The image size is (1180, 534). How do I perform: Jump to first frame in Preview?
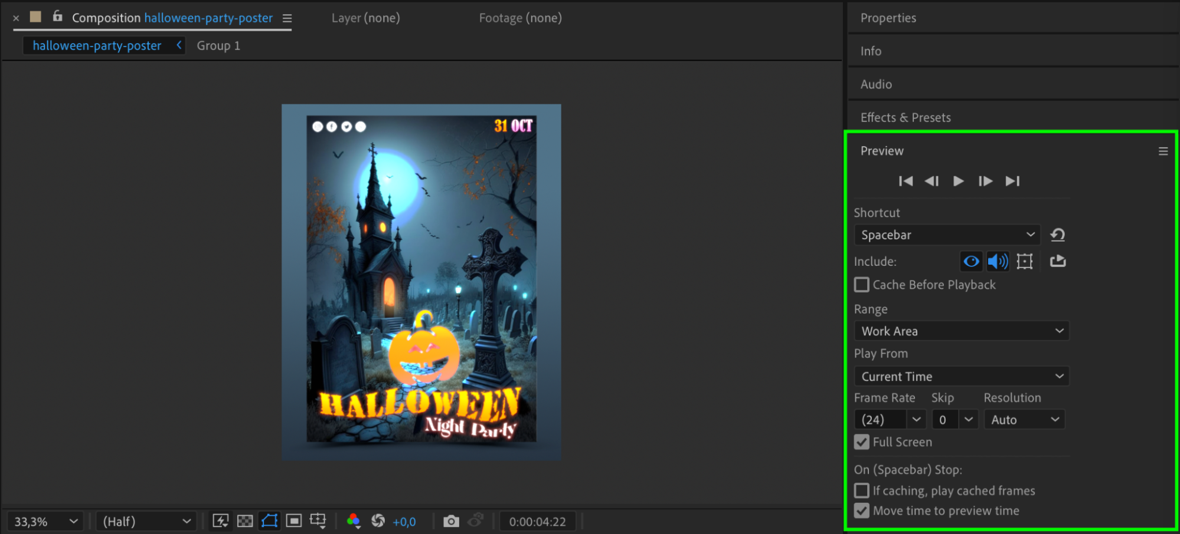tap(906, 181)
